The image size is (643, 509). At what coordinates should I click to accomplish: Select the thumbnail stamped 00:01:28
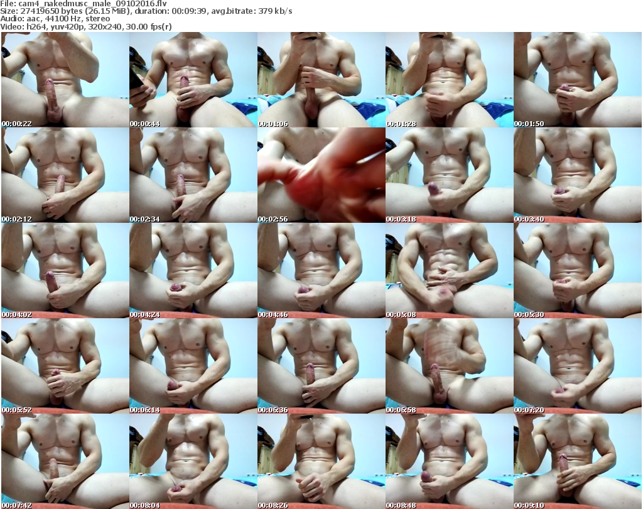tap(449, 80)
